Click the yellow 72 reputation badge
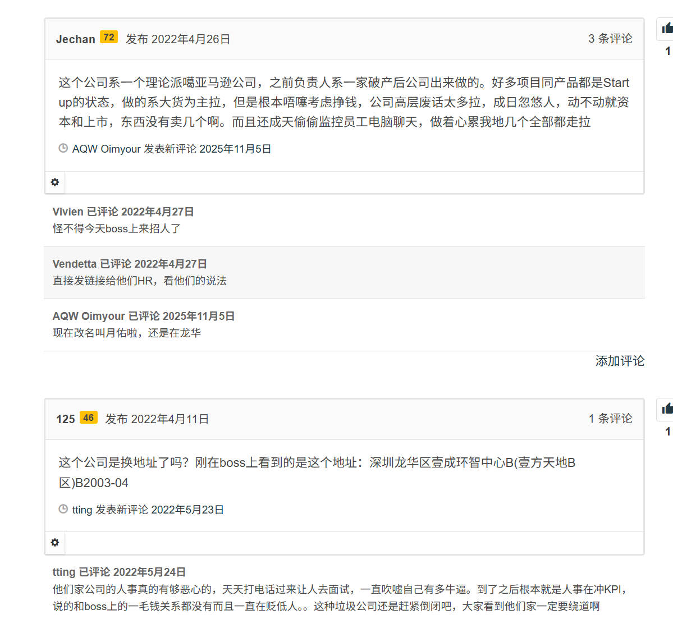This screenshot has width=673, height=619. [109, 38]
